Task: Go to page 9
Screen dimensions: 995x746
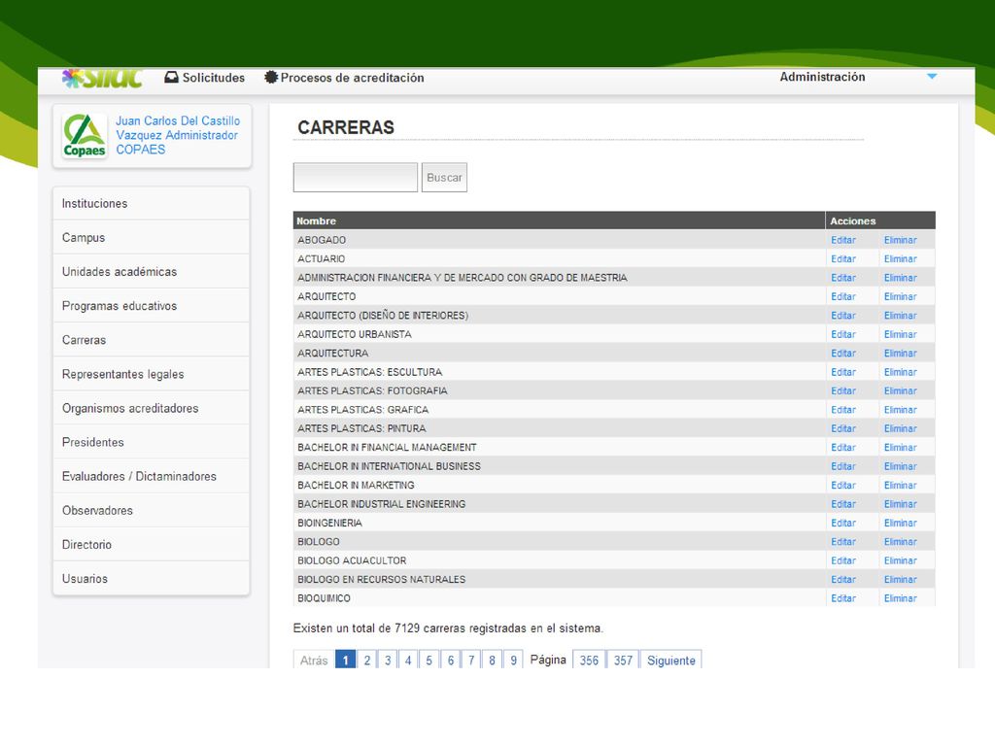Action: point(513,661)
